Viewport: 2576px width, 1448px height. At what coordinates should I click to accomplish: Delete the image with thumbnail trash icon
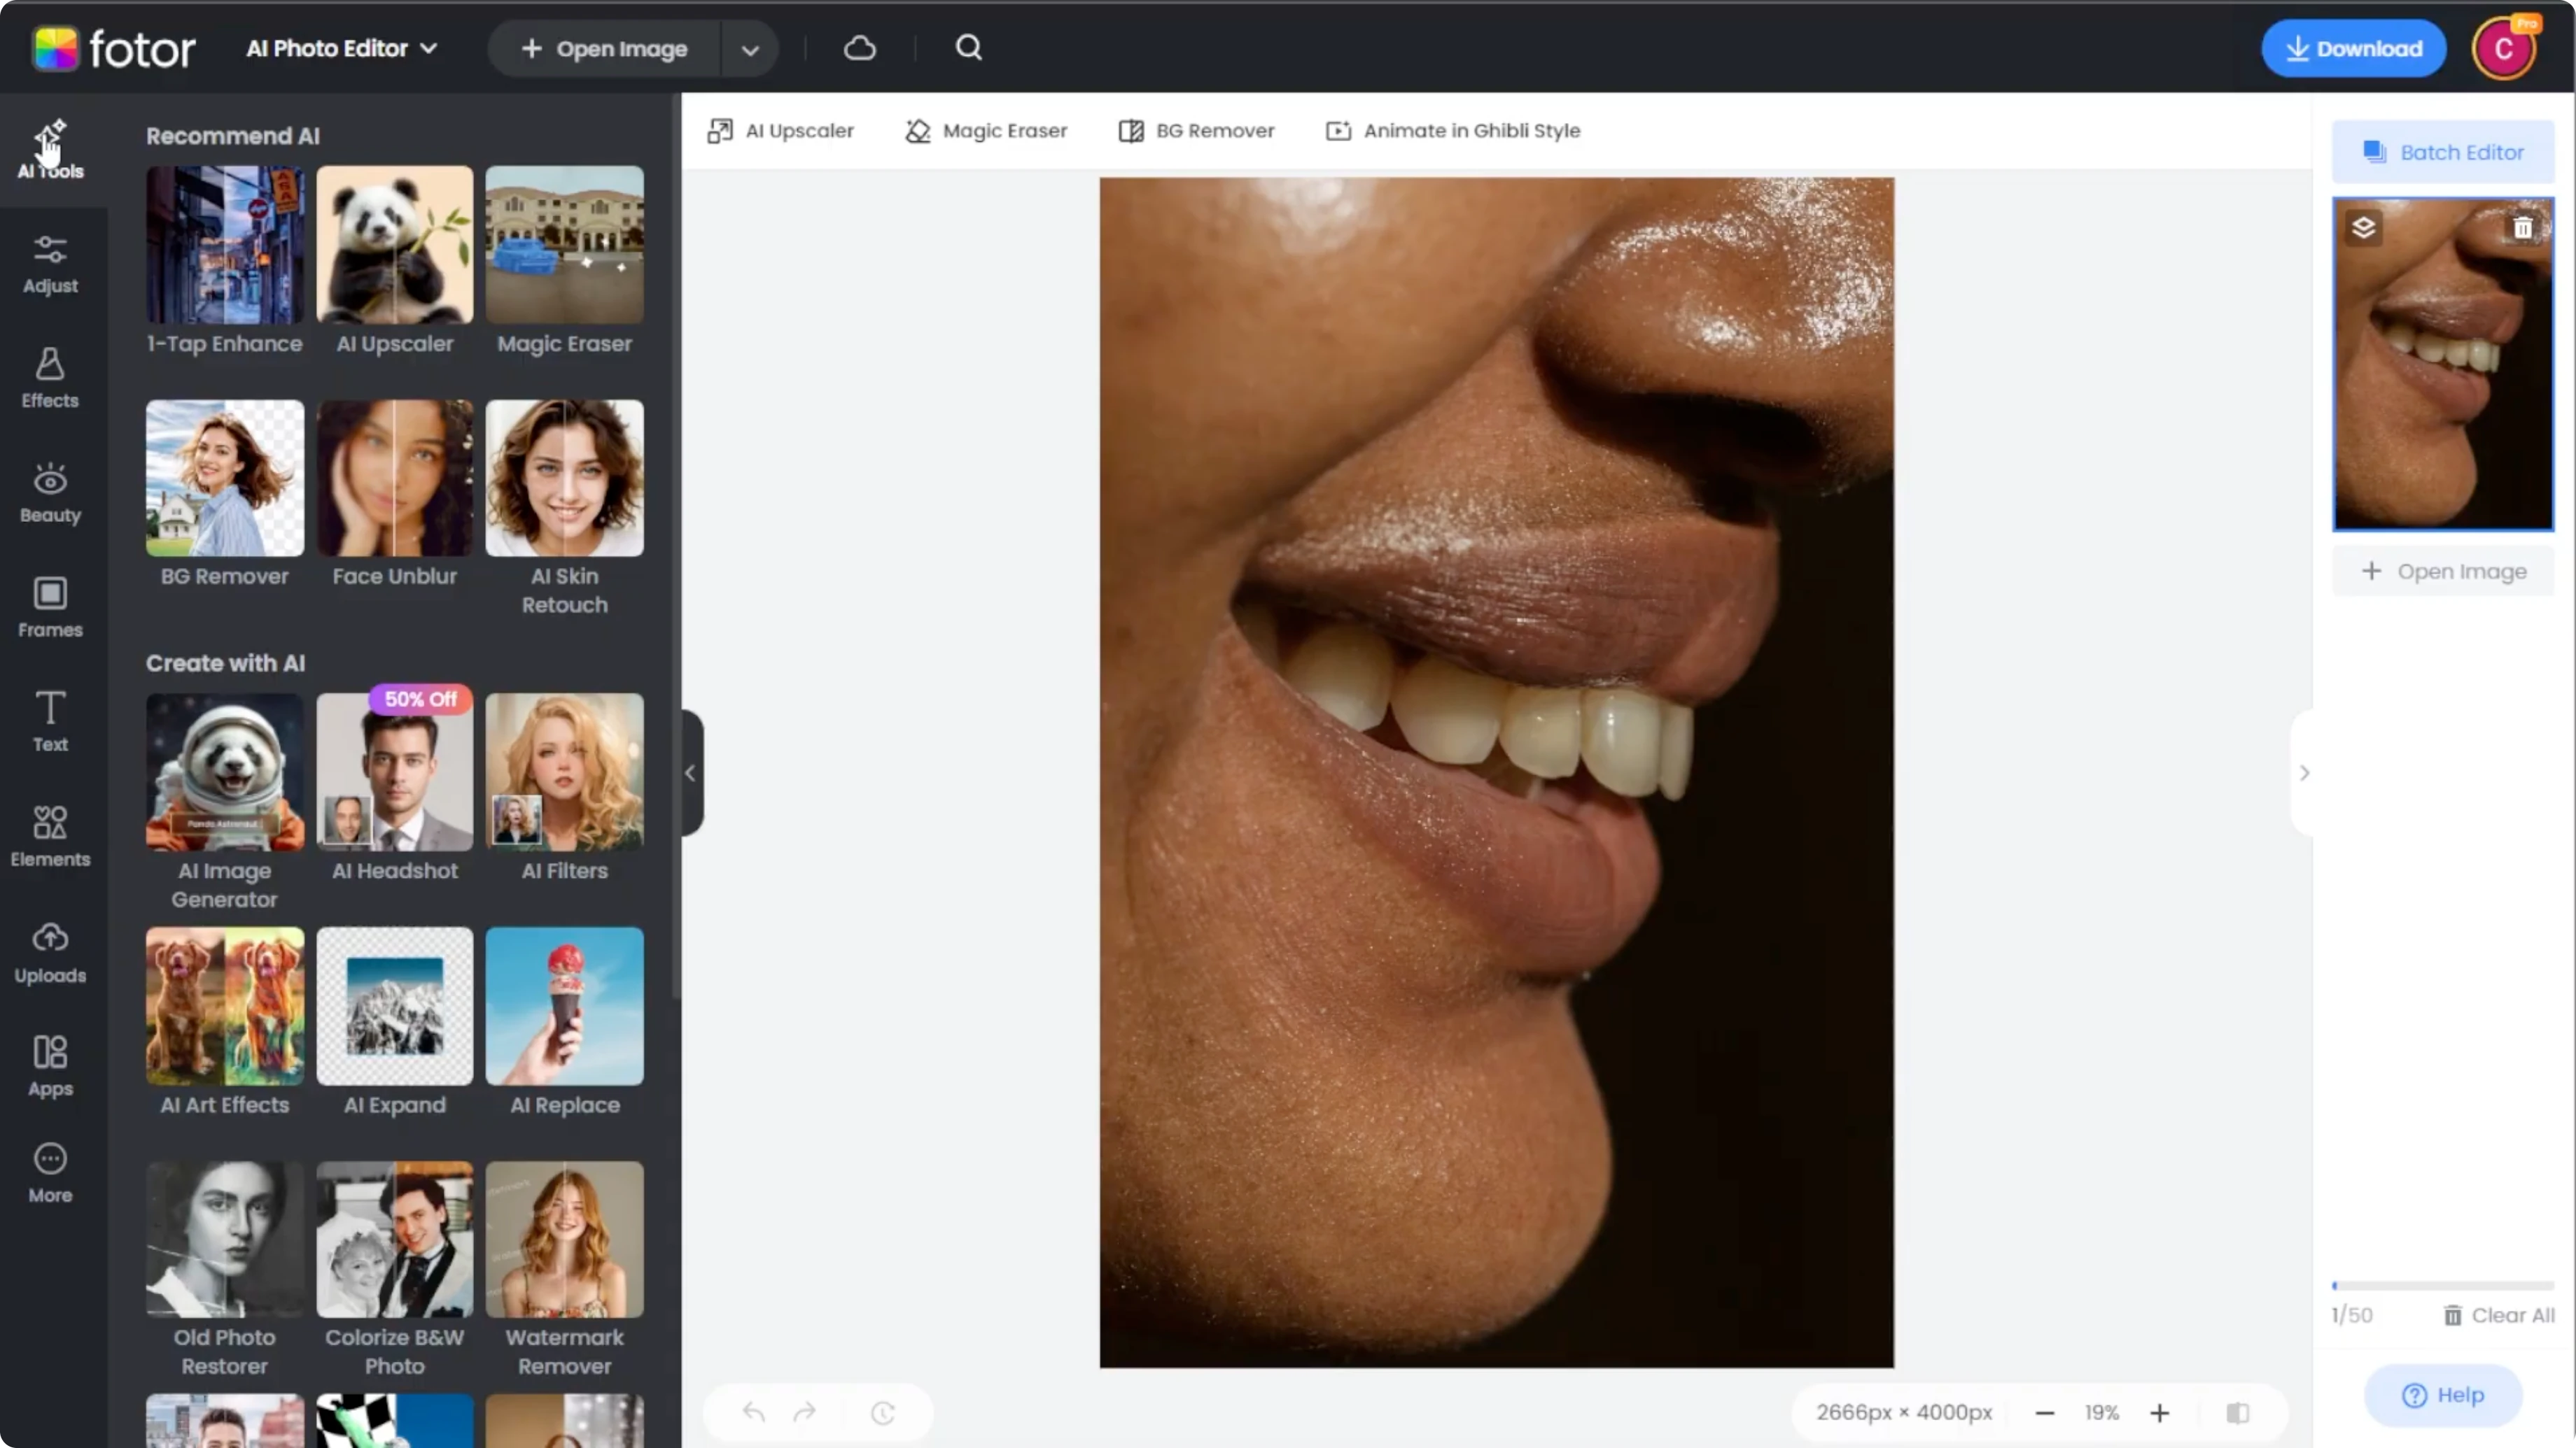pyautogui.click(x=2523, y=228)
